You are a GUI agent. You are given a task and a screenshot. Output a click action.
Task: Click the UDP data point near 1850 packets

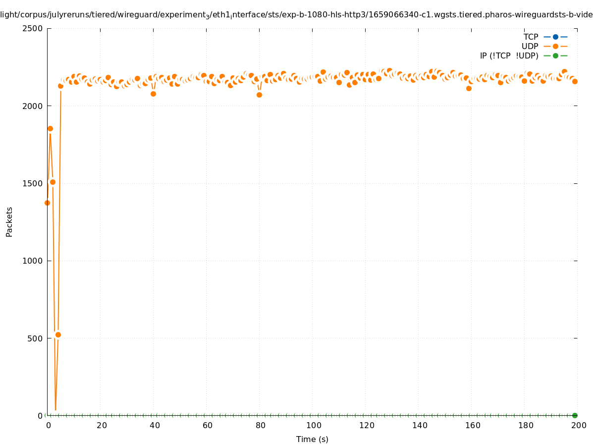[x=50, y=128]
